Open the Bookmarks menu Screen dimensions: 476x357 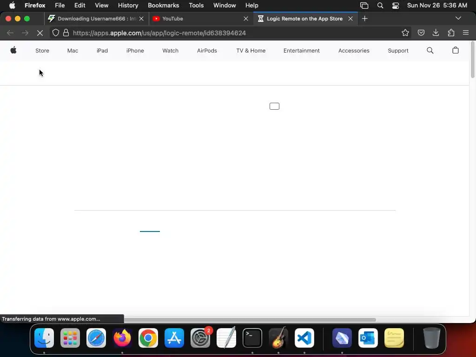[x=163, y=6]
